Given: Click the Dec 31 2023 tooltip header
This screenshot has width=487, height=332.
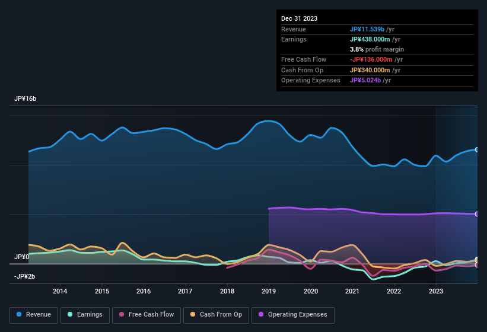Looking at the screenshot, I should [299, 18].
